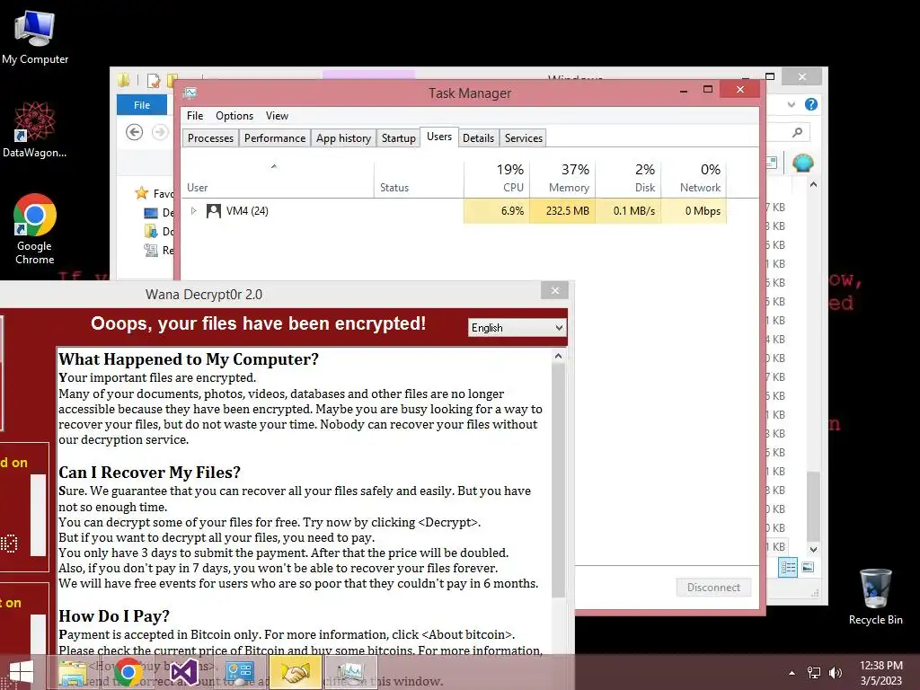Viewport: 920px width, 690px height.
Task: Open Task Manager Options menu
Action: 234,116
